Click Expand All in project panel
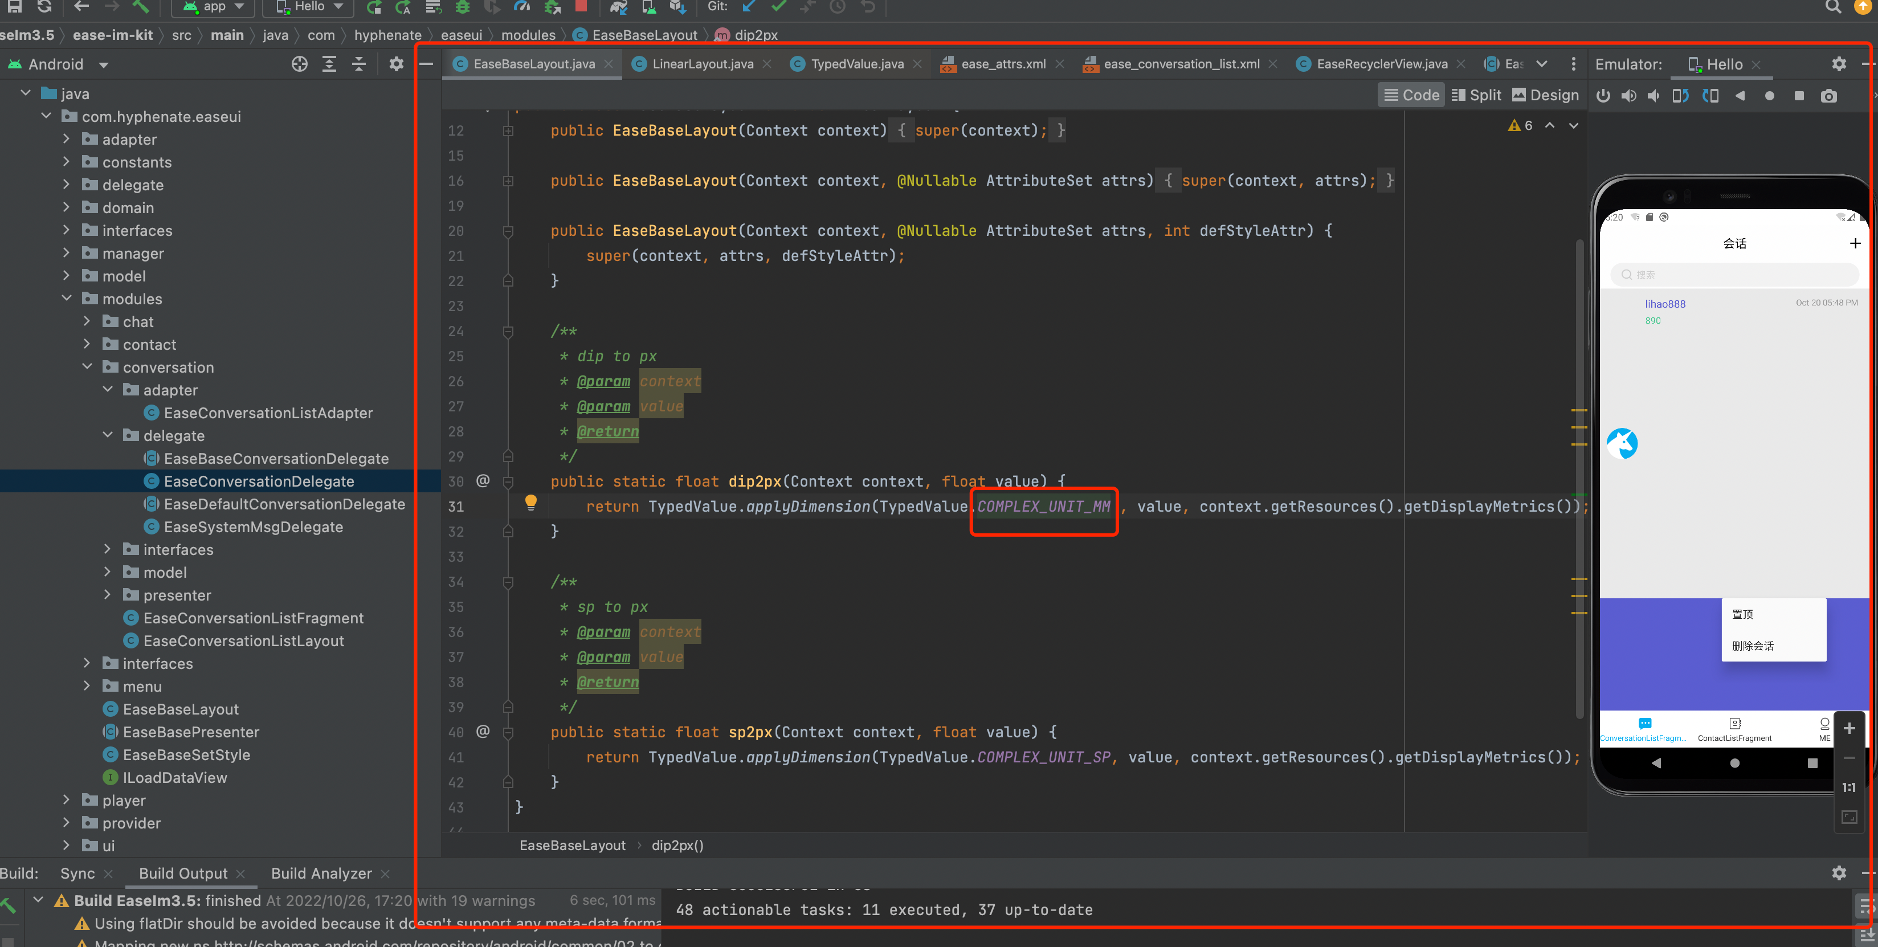The image size is (1878, 947). click(329, 64)
